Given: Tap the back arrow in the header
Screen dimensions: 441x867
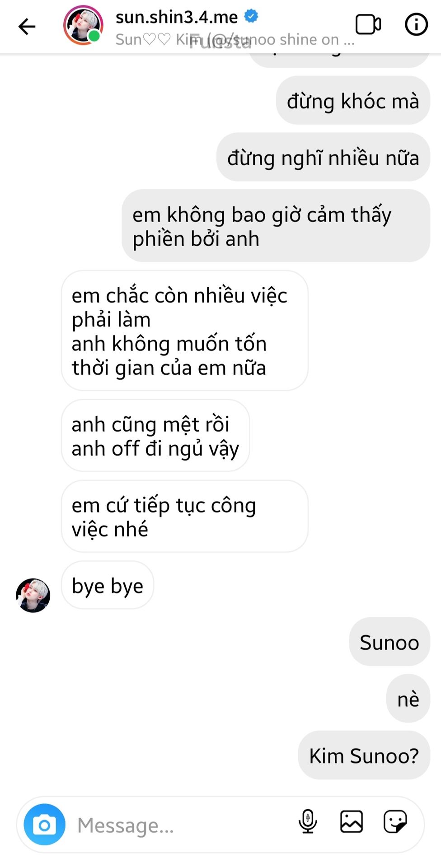Looking at the screenshot, I should (x=27, y=26).
